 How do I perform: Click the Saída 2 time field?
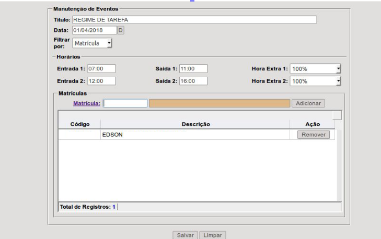pyautogui.click(x=193, y=81)
